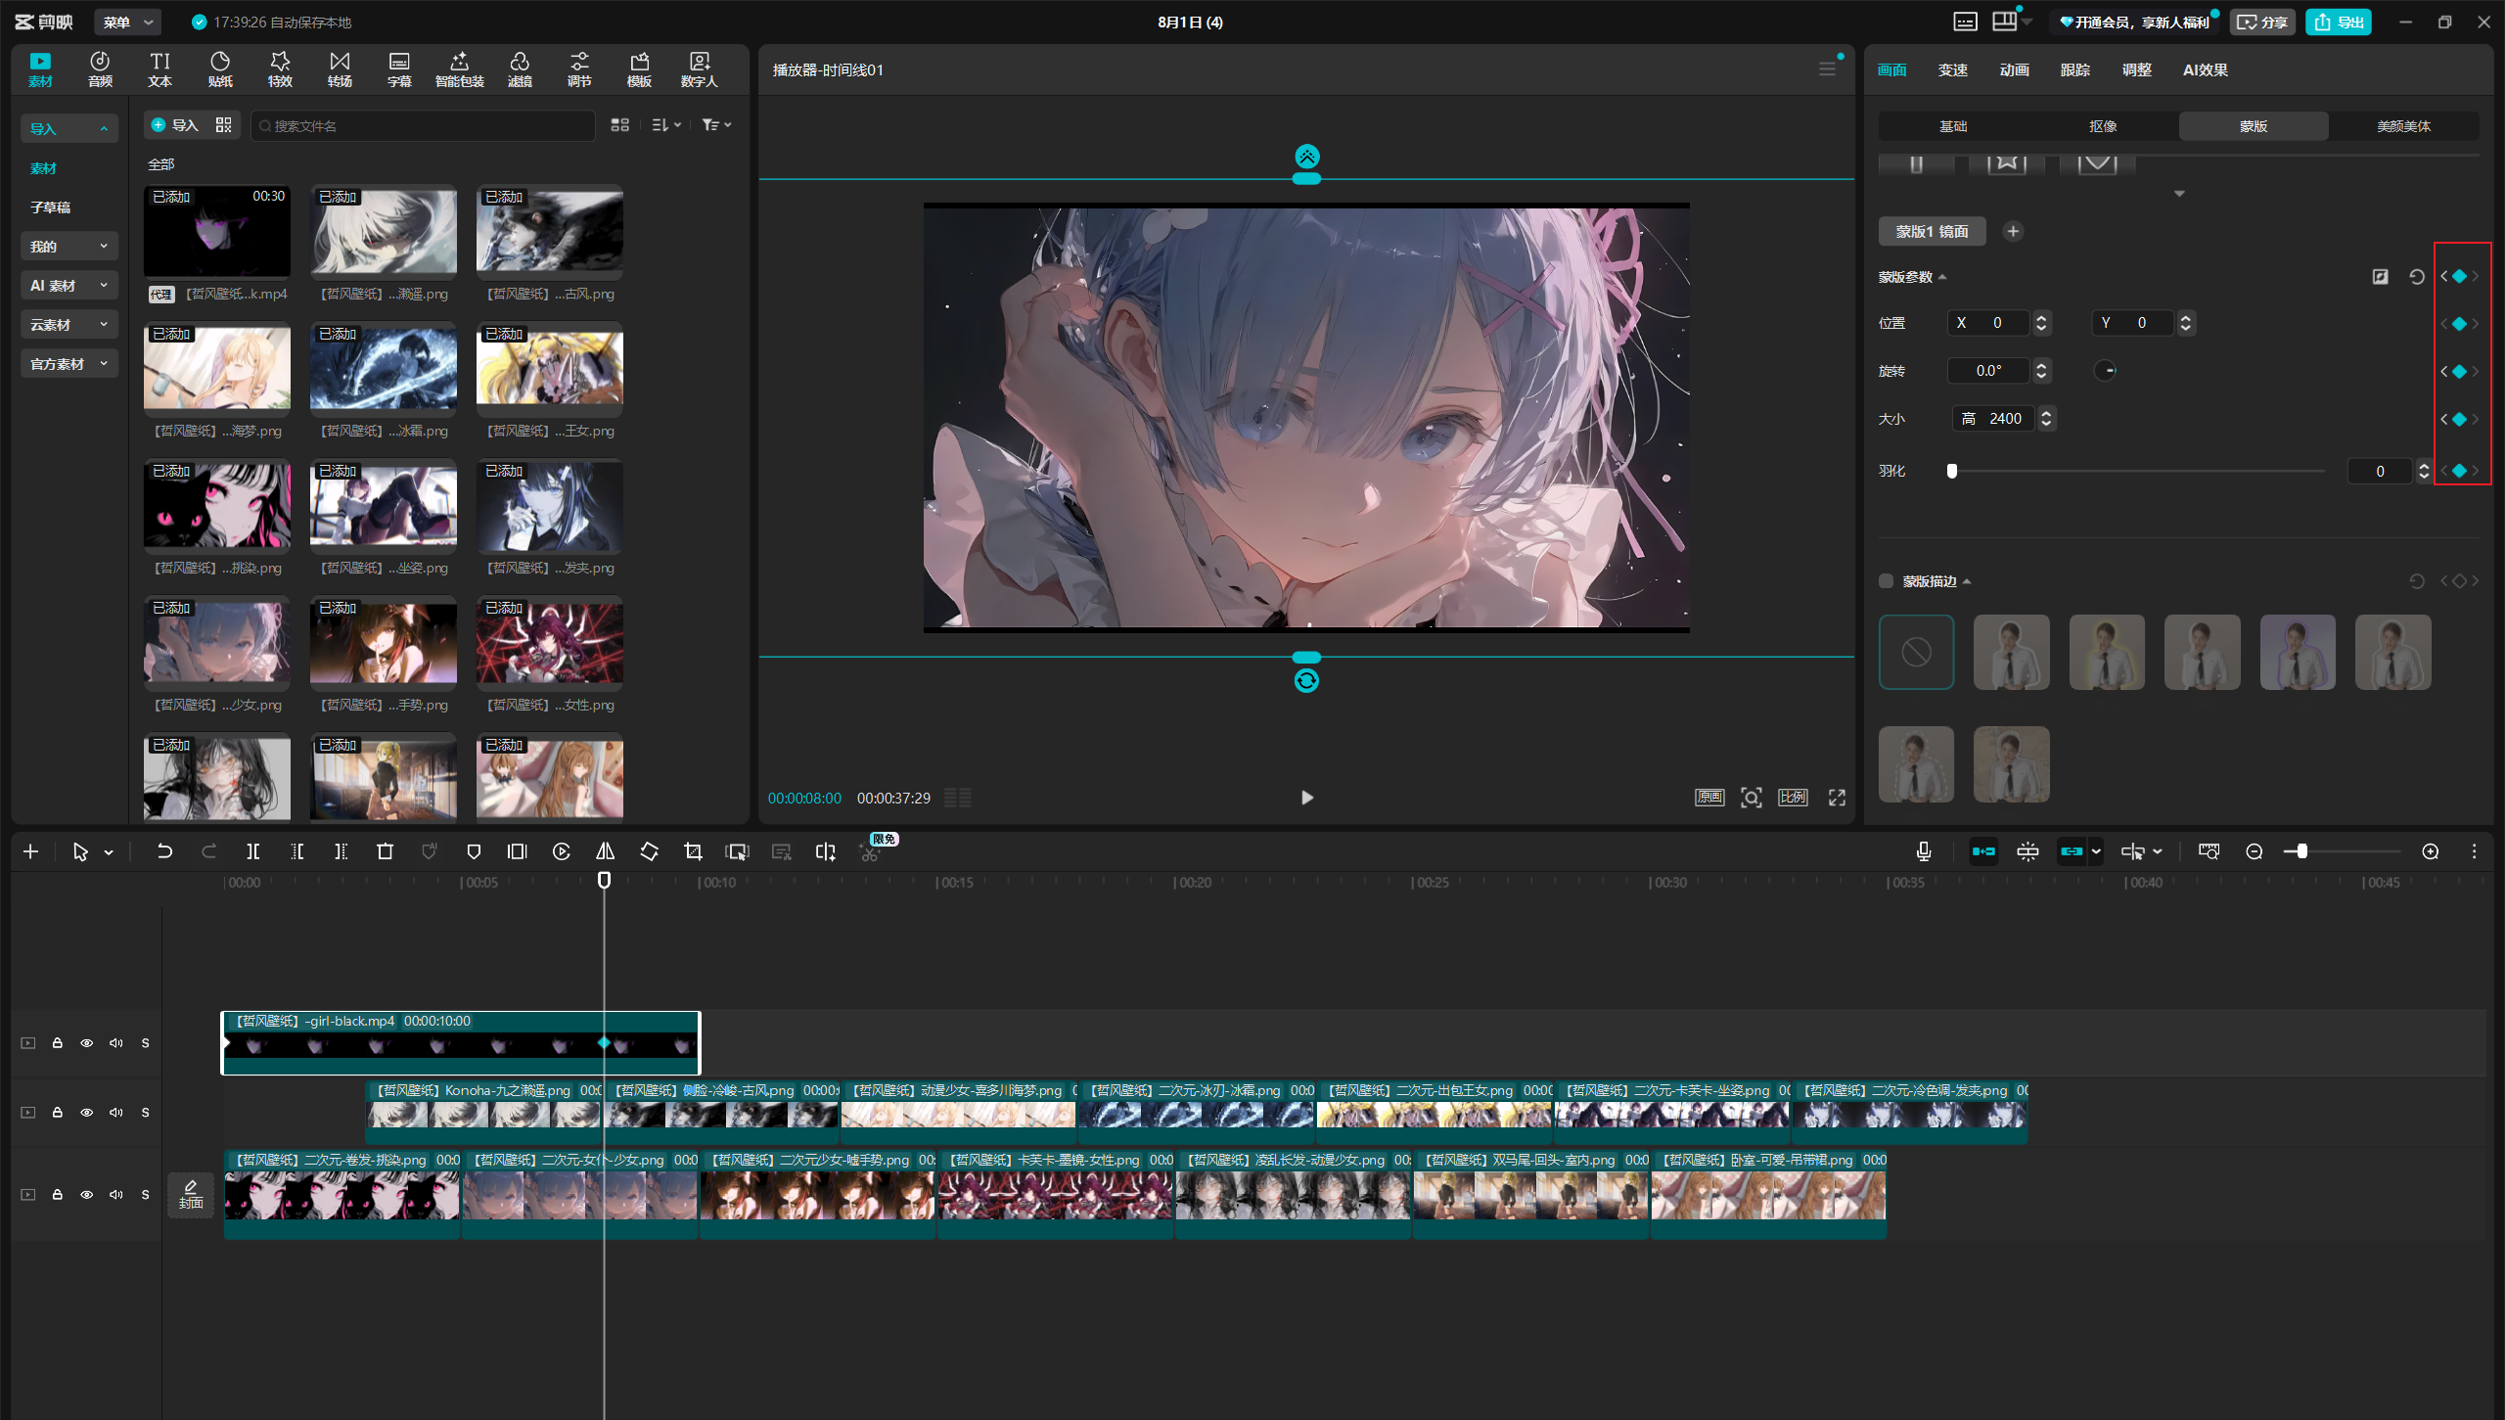Screen dimensions: 2505x1420
Task: Switch to the 美颜美体 sub-tab
Action: (x=2403, y=126)
